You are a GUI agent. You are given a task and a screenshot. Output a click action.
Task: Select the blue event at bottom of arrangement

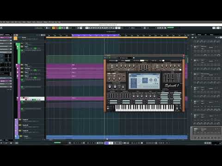coord(117,137)
